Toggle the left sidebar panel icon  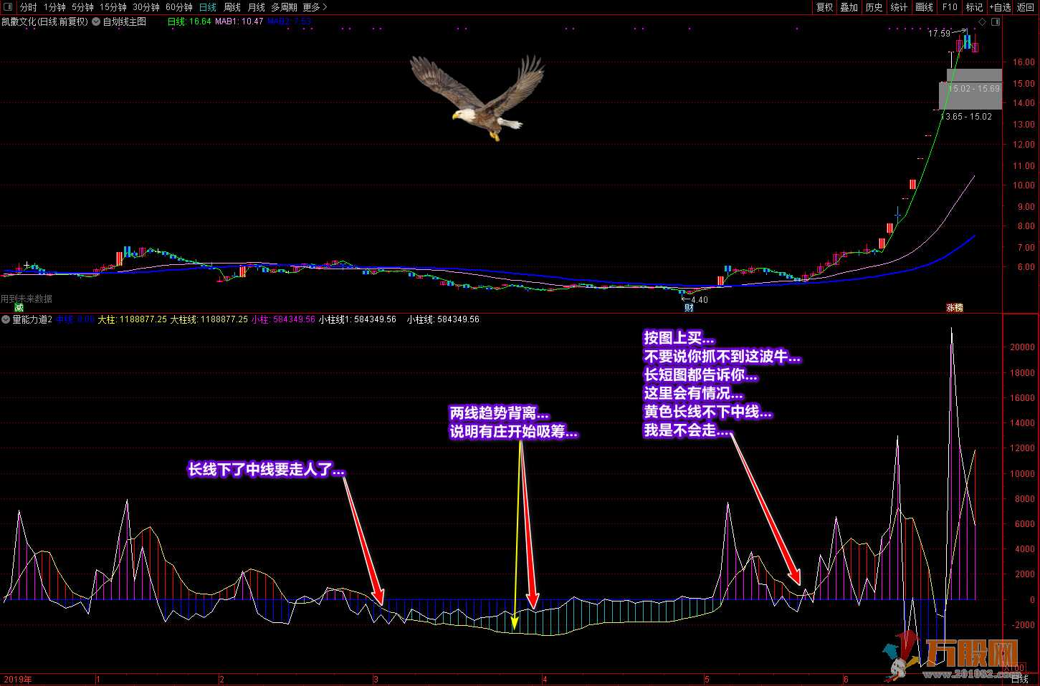[8, 7]
